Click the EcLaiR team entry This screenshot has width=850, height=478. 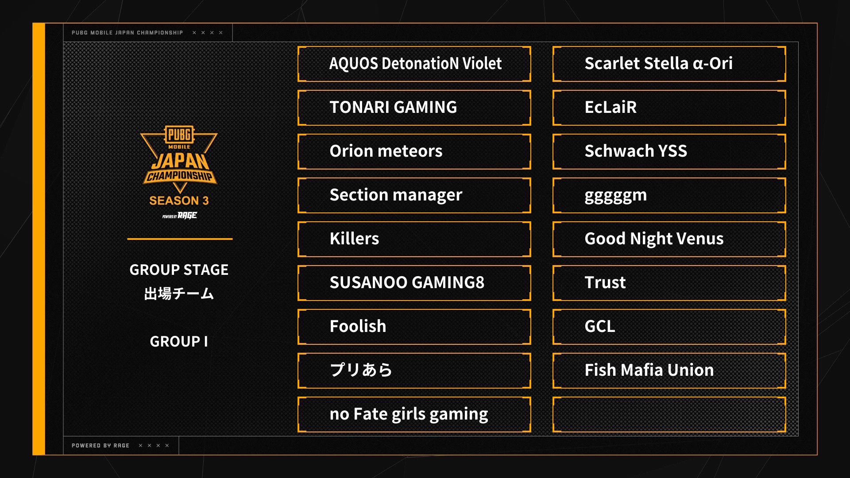coord(669,108)
